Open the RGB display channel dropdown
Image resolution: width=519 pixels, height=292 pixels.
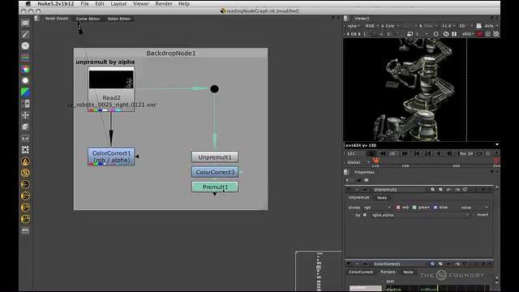point(371,26)
